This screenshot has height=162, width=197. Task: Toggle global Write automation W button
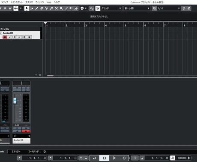tap(10, 9)
